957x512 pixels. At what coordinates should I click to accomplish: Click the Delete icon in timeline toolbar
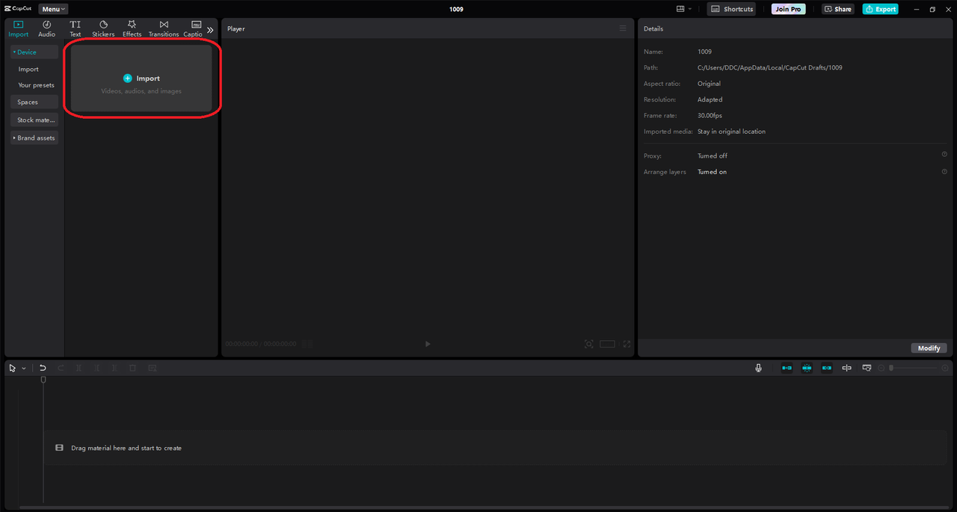(x=132, y=368)
